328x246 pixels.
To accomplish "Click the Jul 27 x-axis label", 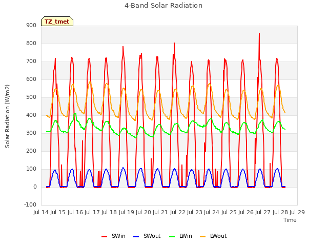I will [263, 212].
